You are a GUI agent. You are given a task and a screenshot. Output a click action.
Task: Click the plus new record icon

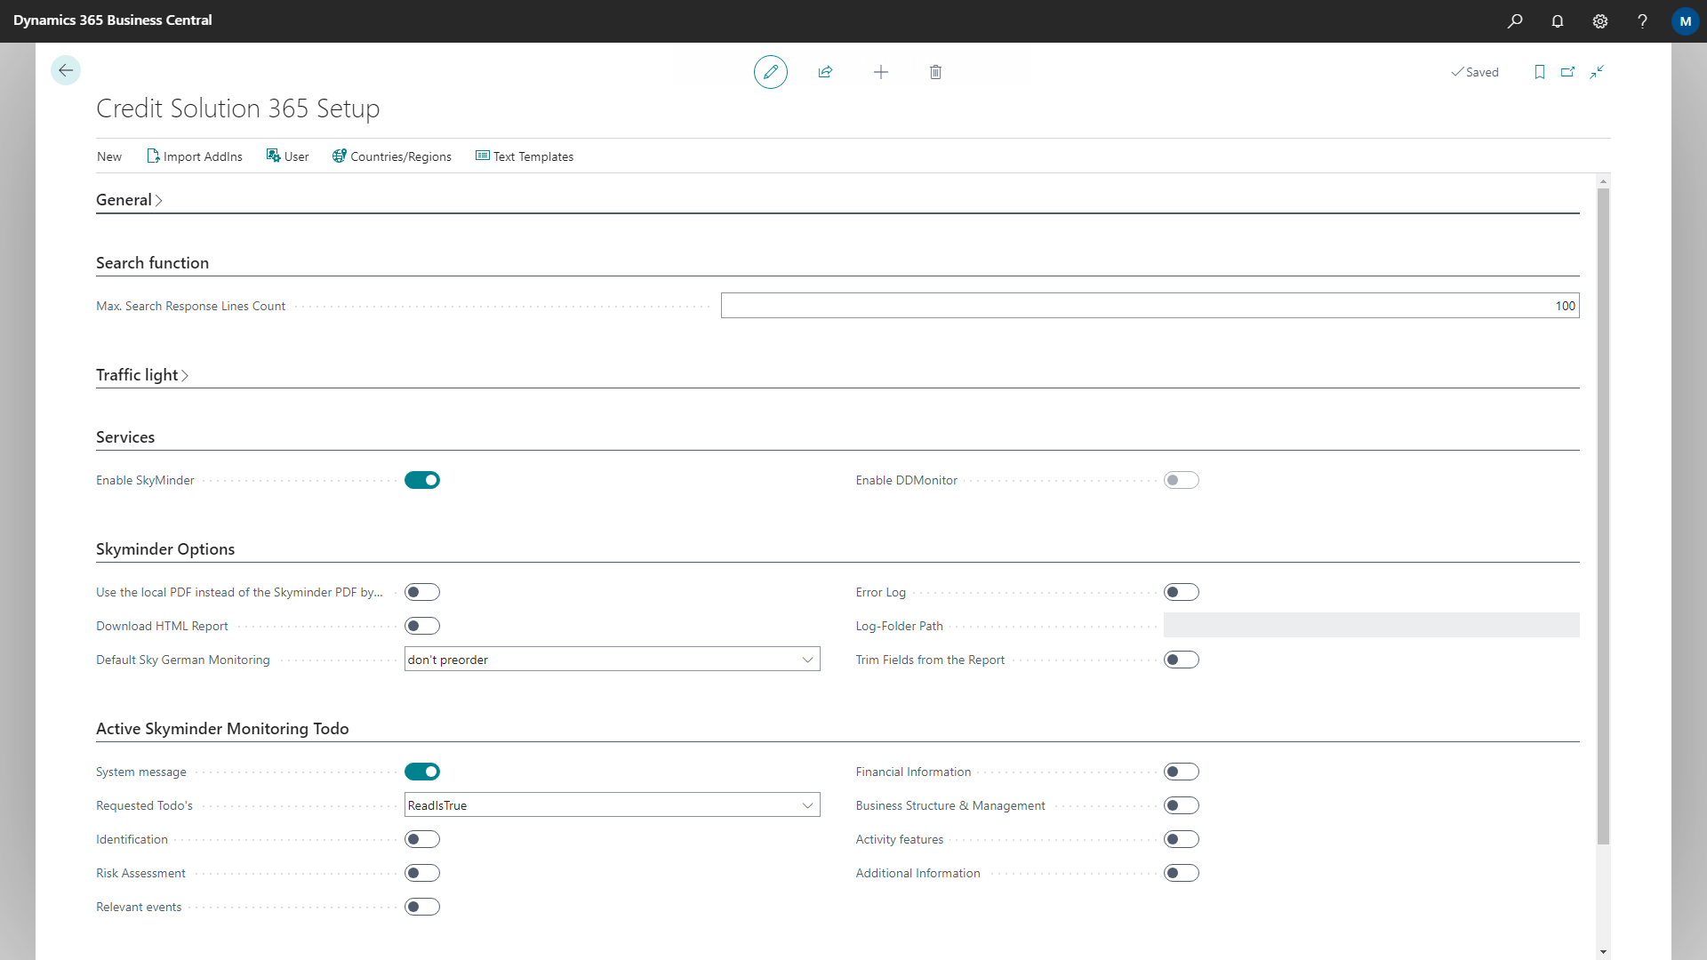[x=881, y=72]
